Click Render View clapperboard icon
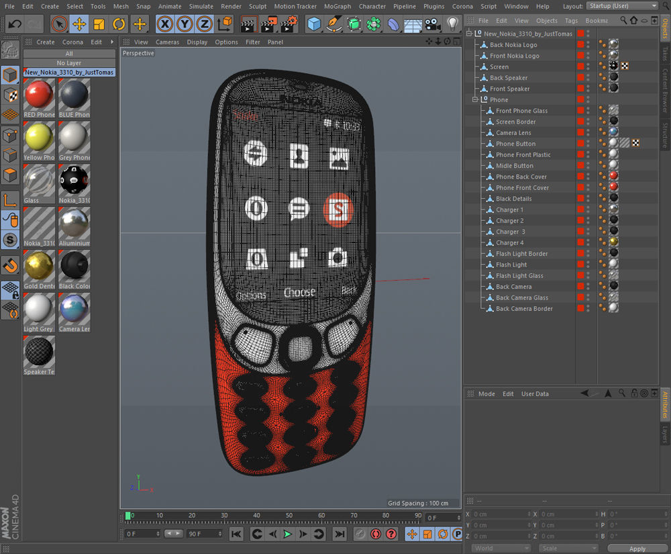 [248, 24]
